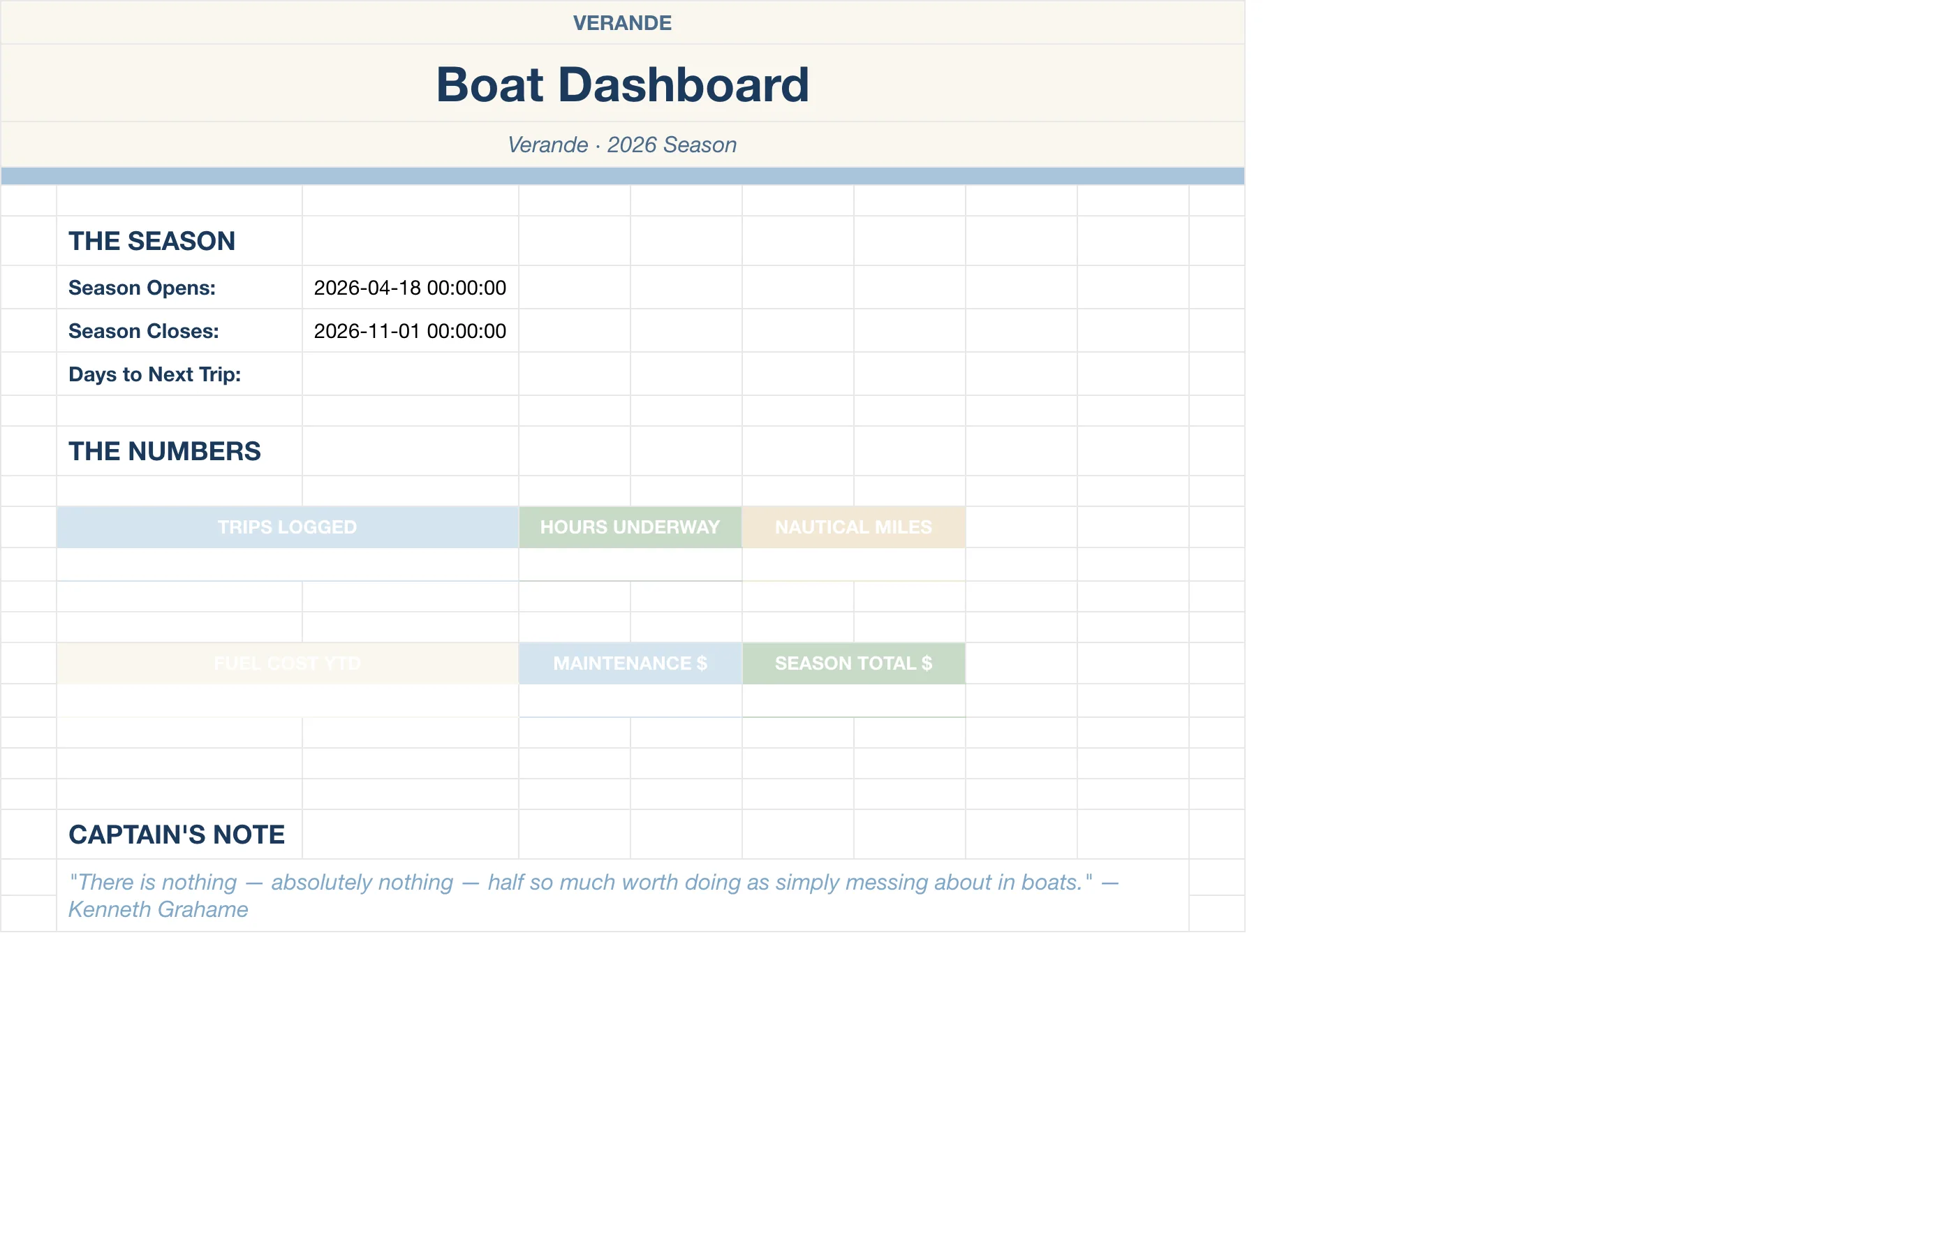Viewport: 1955px width, 1257px height.
Task: Click the value cell under TRIPS LOGGED
Action: pyautogui.click(x=287, y=565)
